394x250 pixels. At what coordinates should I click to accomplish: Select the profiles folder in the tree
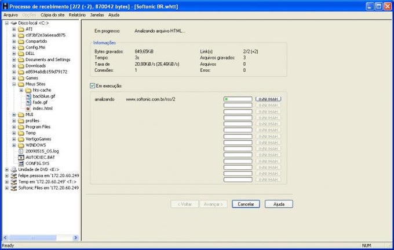(32, 121)
